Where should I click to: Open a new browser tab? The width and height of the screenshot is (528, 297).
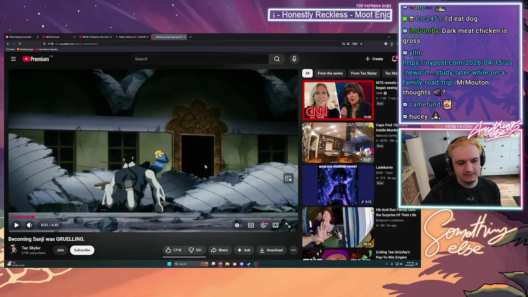click(x=190, y=37)
